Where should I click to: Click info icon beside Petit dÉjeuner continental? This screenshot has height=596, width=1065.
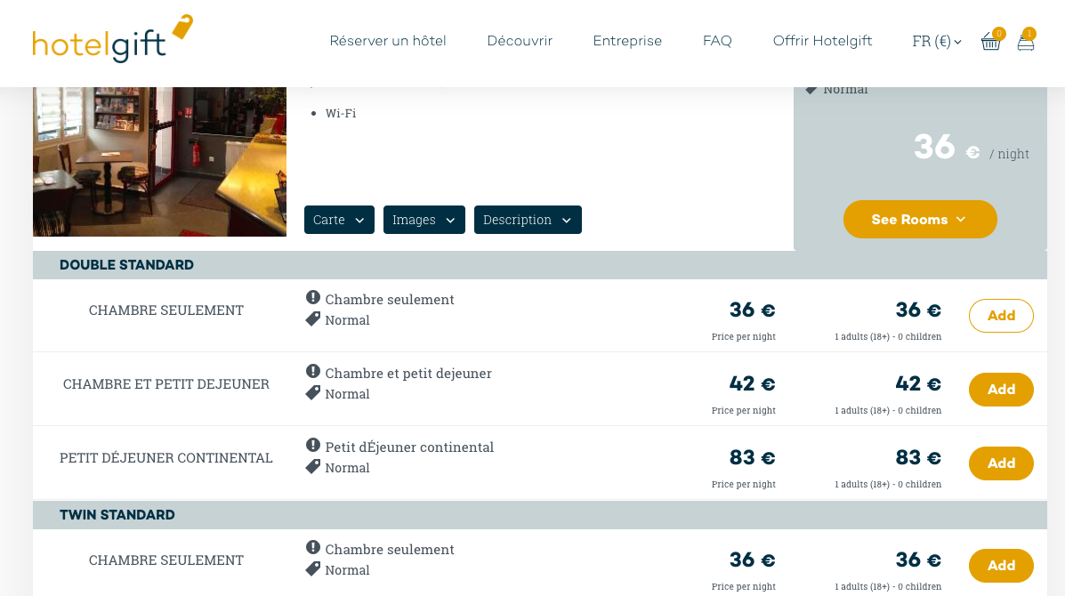312,446
